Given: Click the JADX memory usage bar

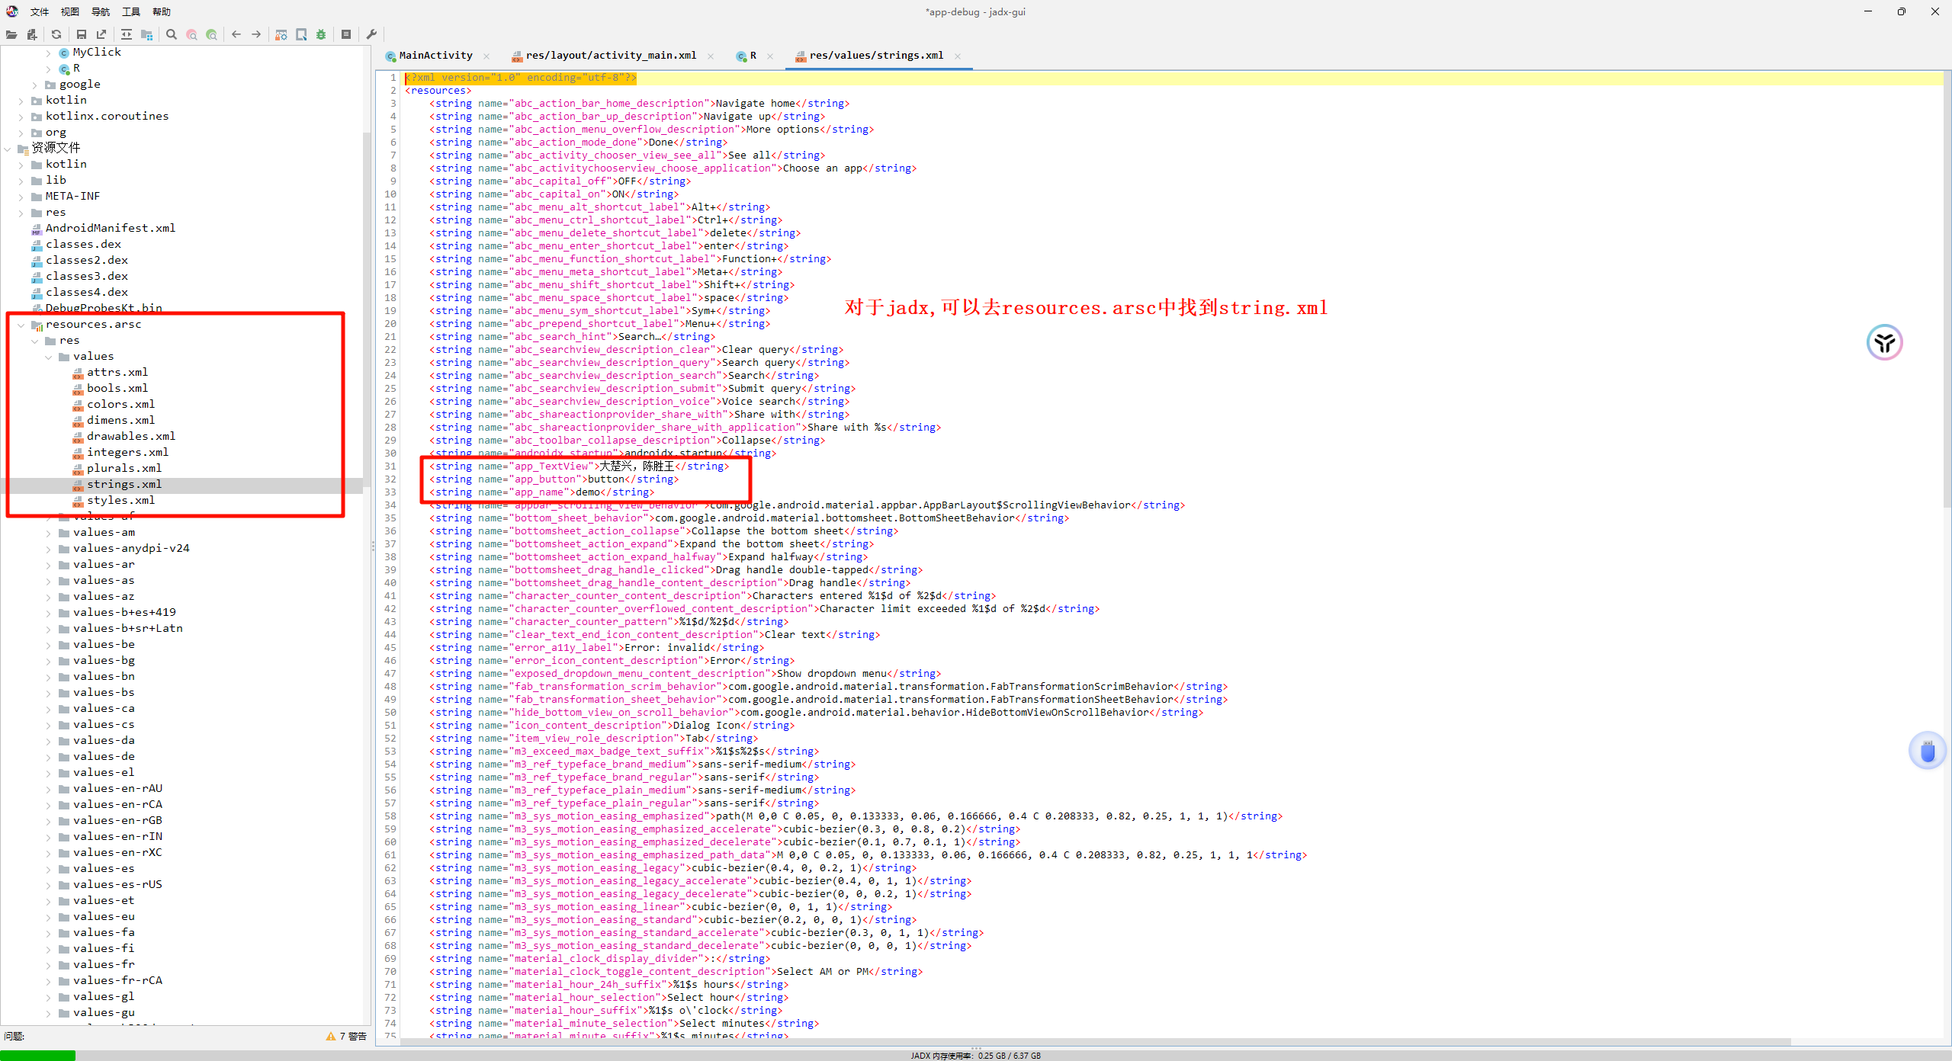Looking at the screenshot, I should (x=975, y=1056).
